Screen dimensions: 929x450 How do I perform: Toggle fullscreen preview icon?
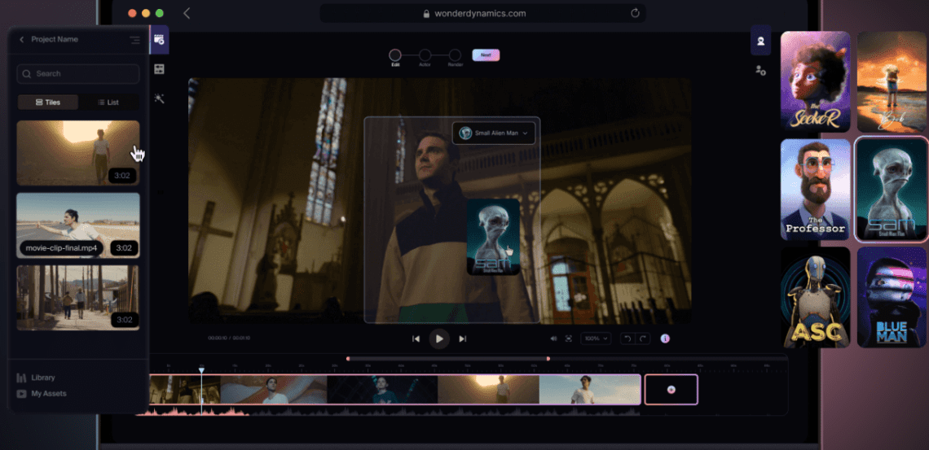(569, 339)
